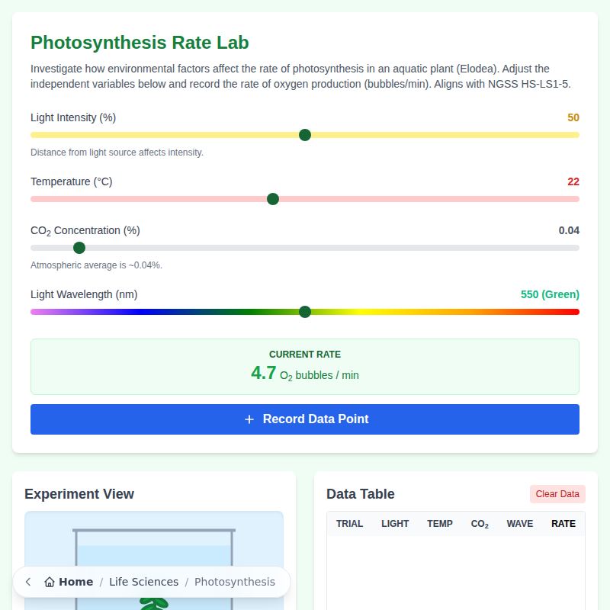Click the plus icon on Record Data Point

click(x=249, y=419)
